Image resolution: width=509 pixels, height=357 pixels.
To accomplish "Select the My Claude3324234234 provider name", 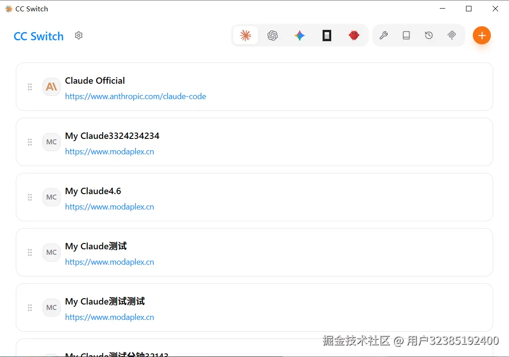I will point(112,136).
